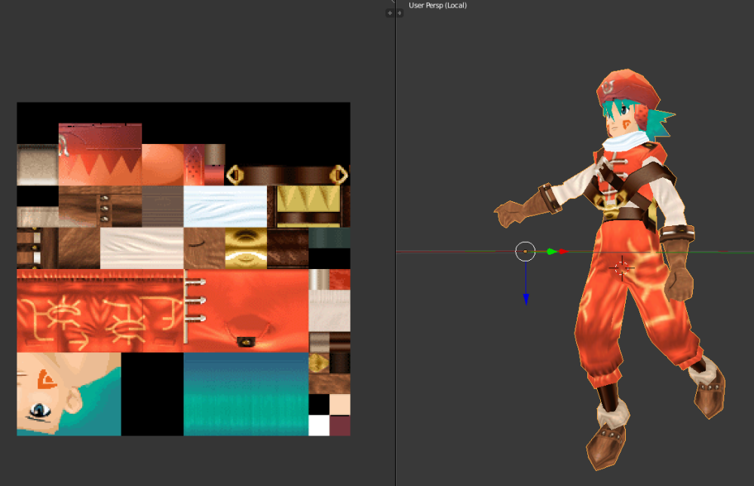Click the white swatch in texture corner
Image resolution: width=754 pixels, height=486 pixels.
coord(319,426)
